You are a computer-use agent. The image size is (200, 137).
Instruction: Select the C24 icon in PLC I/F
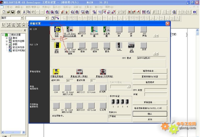tap(119, 45)
